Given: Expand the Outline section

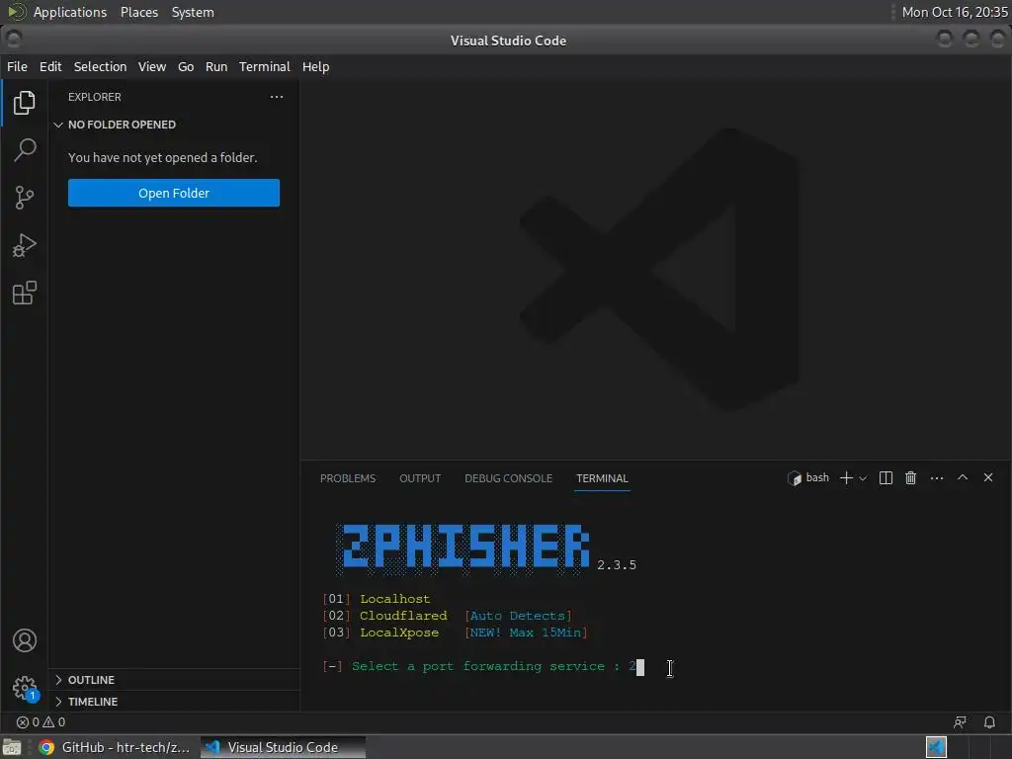Looking at the screenshot, I should coord(173,680).
